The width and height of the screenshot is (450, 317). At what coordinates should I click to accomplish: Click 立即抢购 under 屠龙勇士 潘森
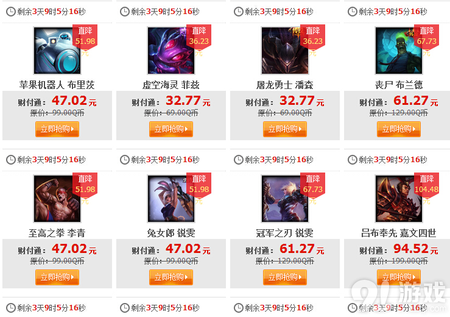[x=285, y=129]
